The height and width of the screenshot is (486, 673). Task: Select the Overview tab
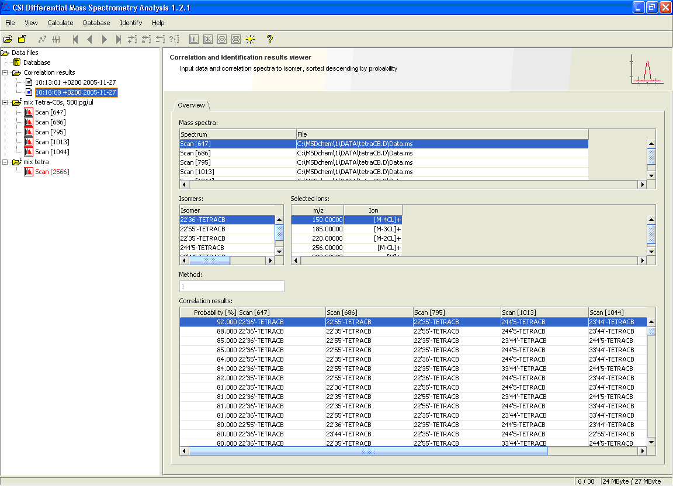coord(192,106)
